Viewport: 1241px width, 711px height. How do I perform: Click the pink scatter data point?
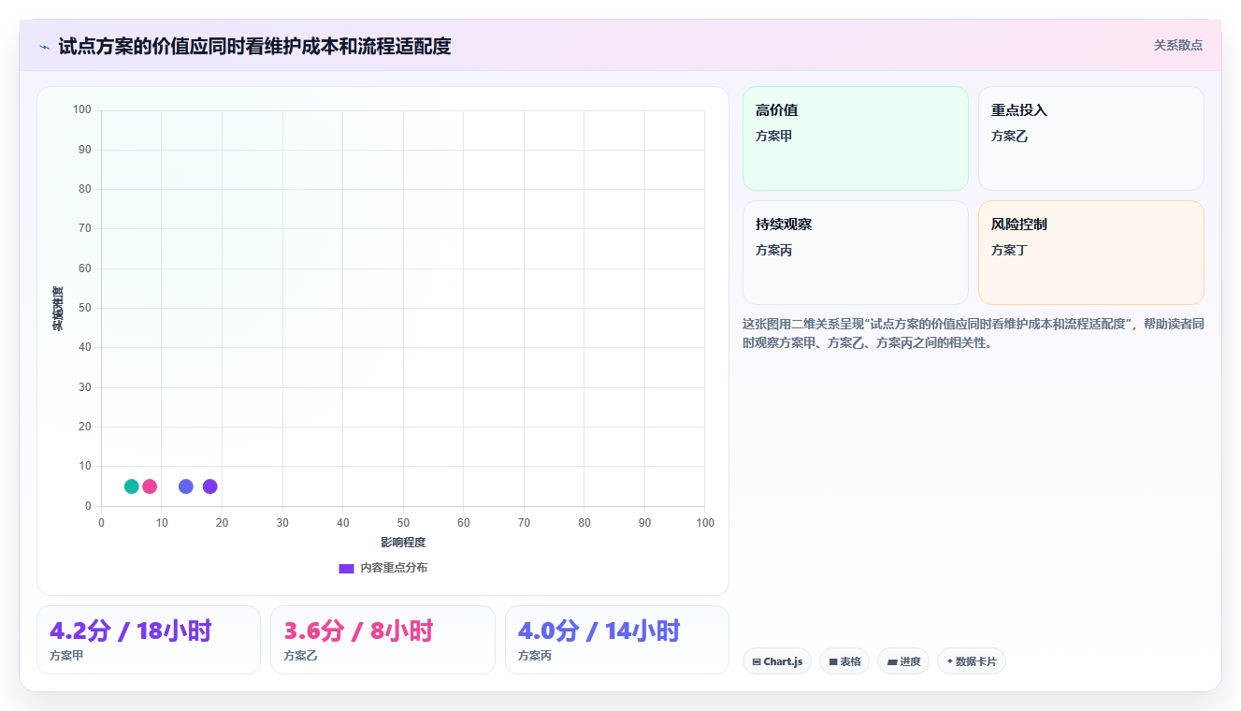click(150, 486)
